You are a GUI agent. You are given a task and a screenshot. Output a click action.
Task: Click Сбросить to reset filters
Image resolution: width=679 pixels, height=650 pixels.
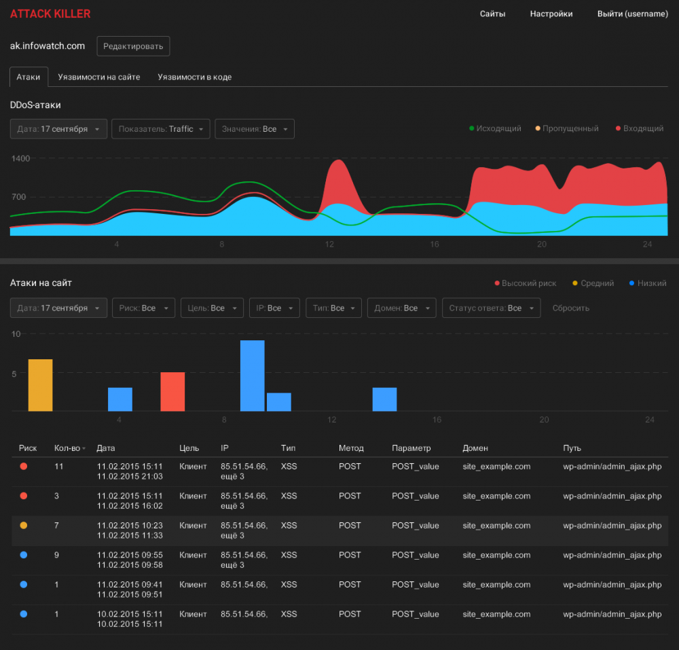(570, 308)
